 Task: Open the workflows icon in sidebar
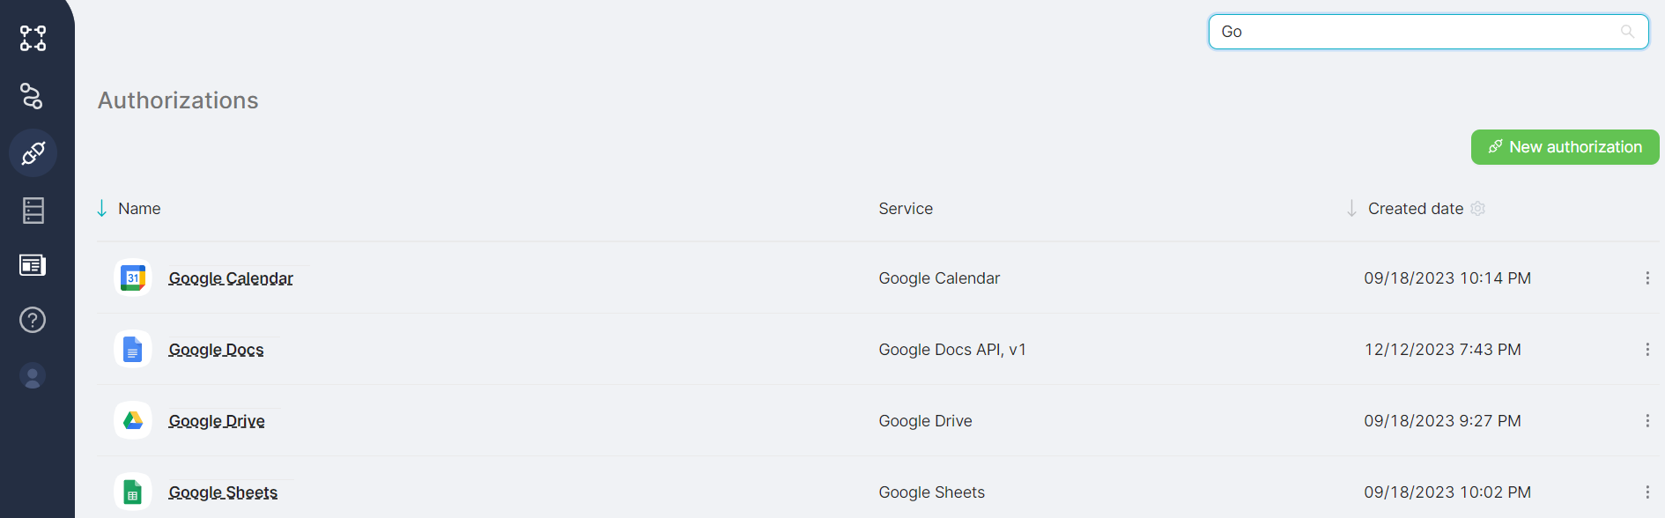tap(33, 38)
